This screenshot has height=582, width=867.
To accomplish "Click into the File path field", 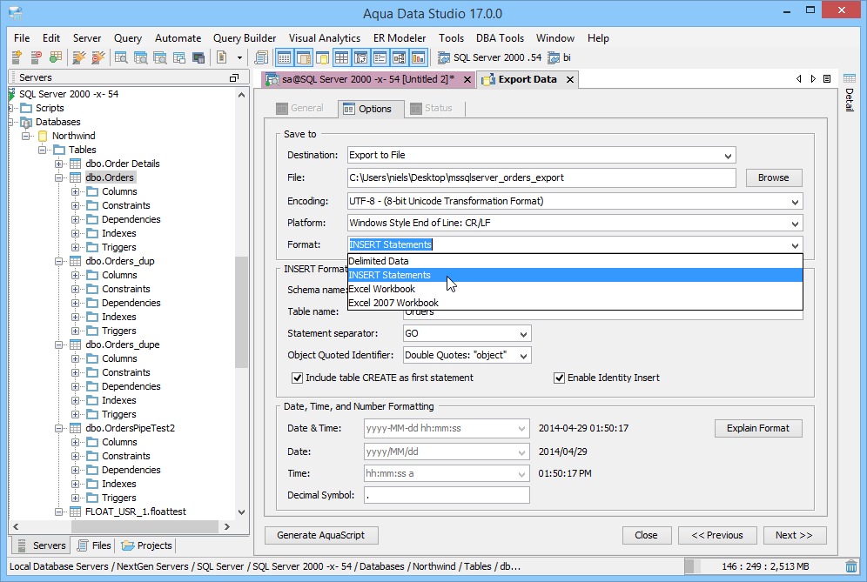I will click(541, 177).
